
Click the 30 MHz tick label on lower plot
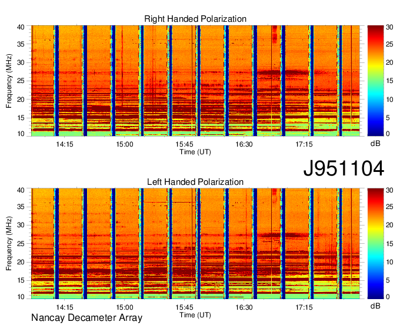21,225
